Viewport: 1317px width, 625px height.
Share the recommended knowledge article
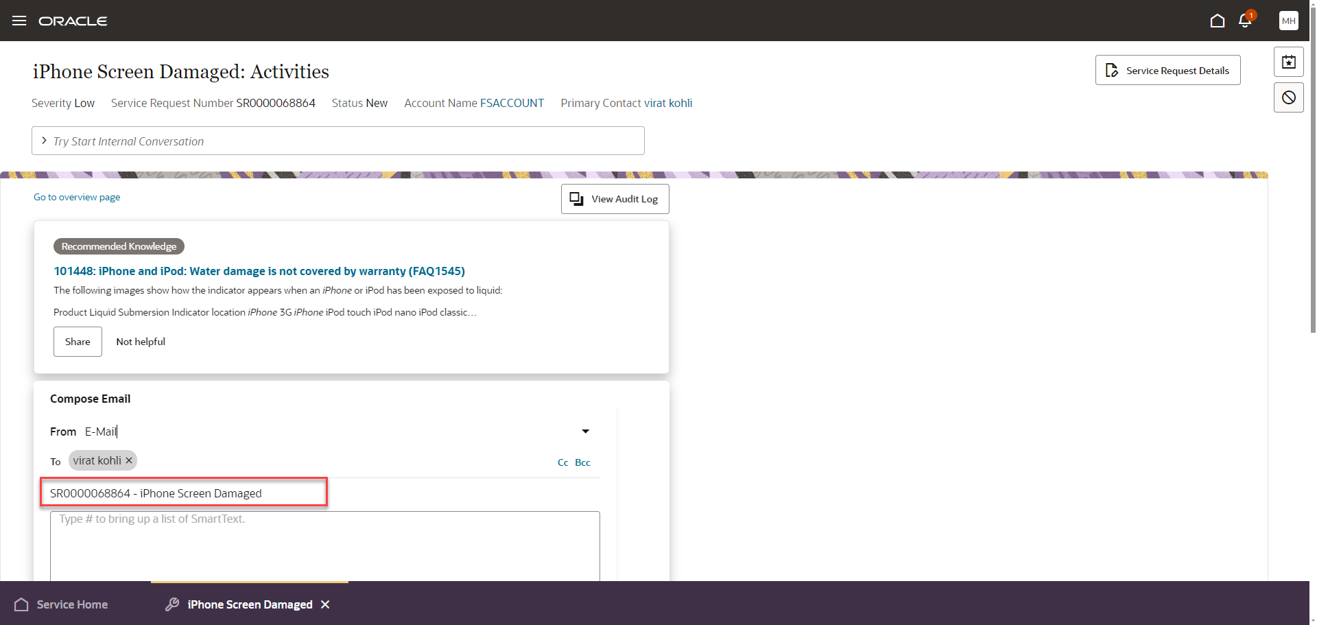coord(78,342)
